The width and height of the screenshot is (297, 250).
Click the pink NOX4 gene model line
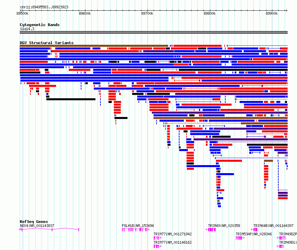[x=49, y=229]
